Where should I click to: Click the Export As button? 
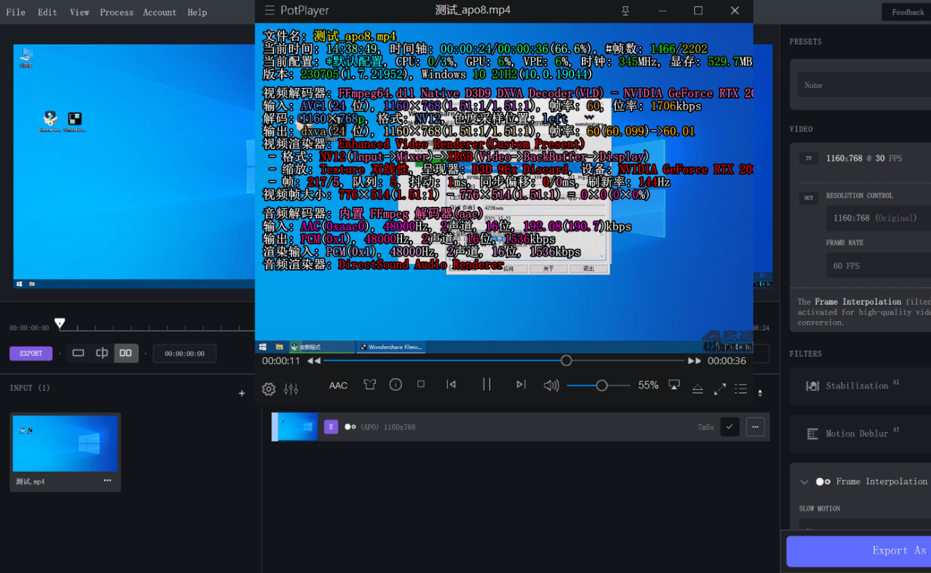point(859,551)
